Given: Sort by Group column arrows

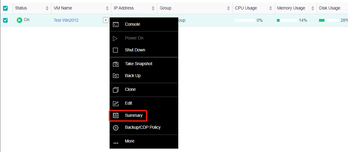Looking at the screenshot, I should click(228, 8).
